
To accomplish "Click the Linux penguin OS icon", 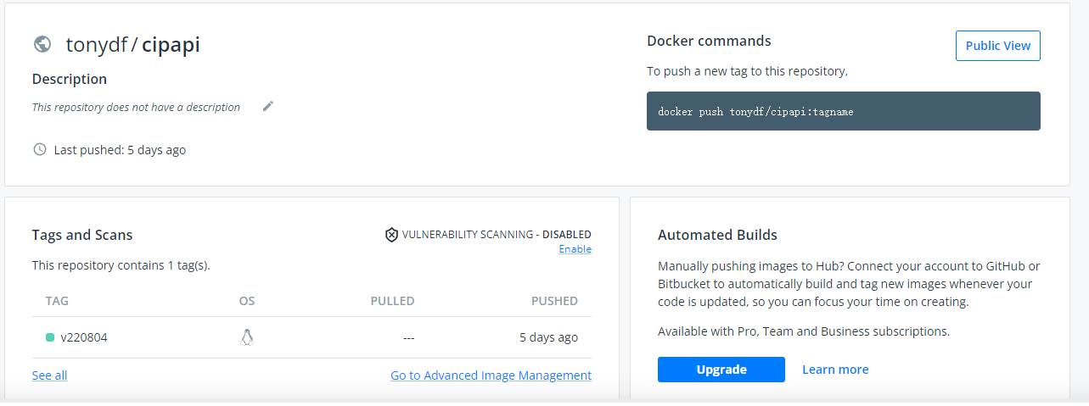I will 247,337.
